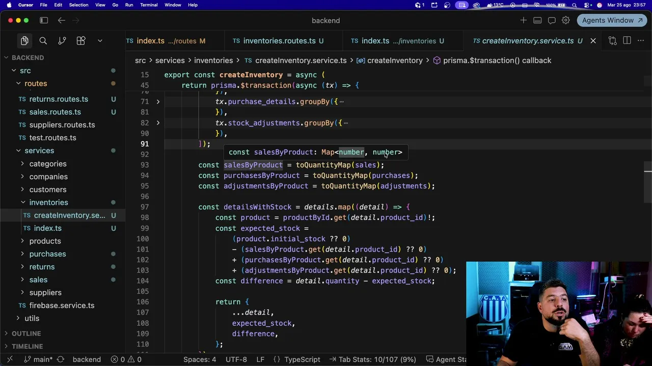Open editor More Actions ellipsis
This screenshot has height=366, width=652.
click(641, 41)
